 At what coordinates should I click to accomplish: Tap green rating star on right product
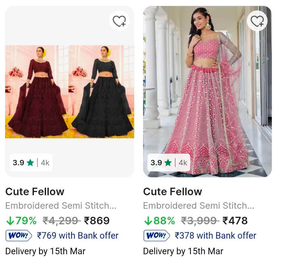point(168,163)
